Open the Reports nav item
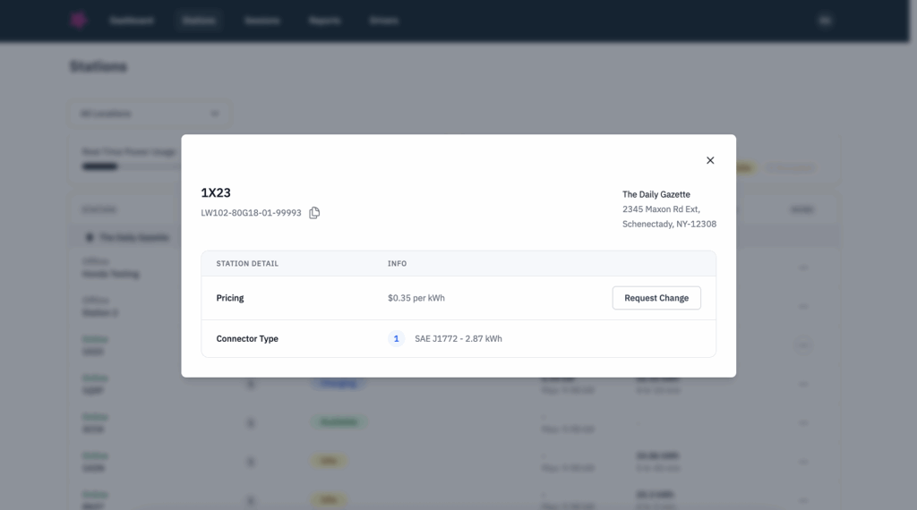Viewport: 917px width, 510px height. coord(324,21)
